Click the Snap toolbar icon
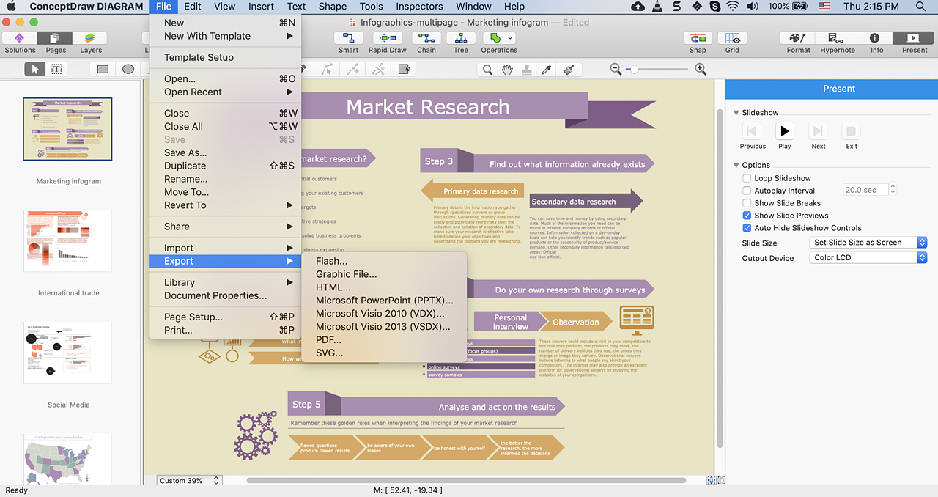Viewport: 938px width, 497px height. [x=698, y=38]
